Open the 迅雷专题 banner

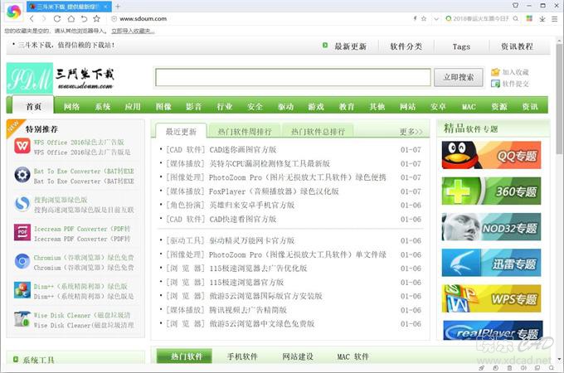pos(491,263)
